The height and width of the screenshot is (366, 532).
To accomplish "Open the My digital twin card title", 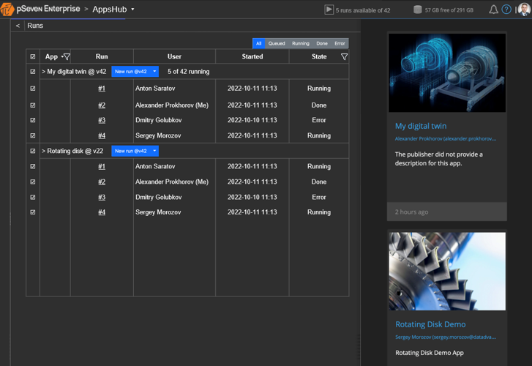I will tap(421, 126).
